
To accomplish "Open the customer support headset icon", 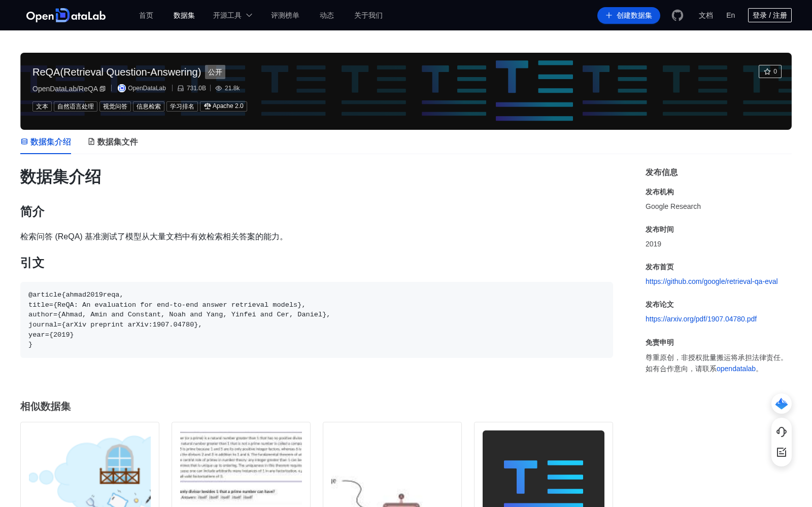I will click(x=782, y=431).
